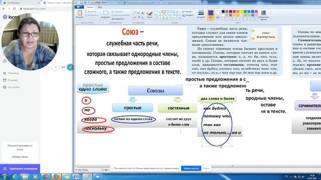This screenshot has height=180, width=321.
Task: Click Crop (Обрезать) in the image group
Action: 117,11
